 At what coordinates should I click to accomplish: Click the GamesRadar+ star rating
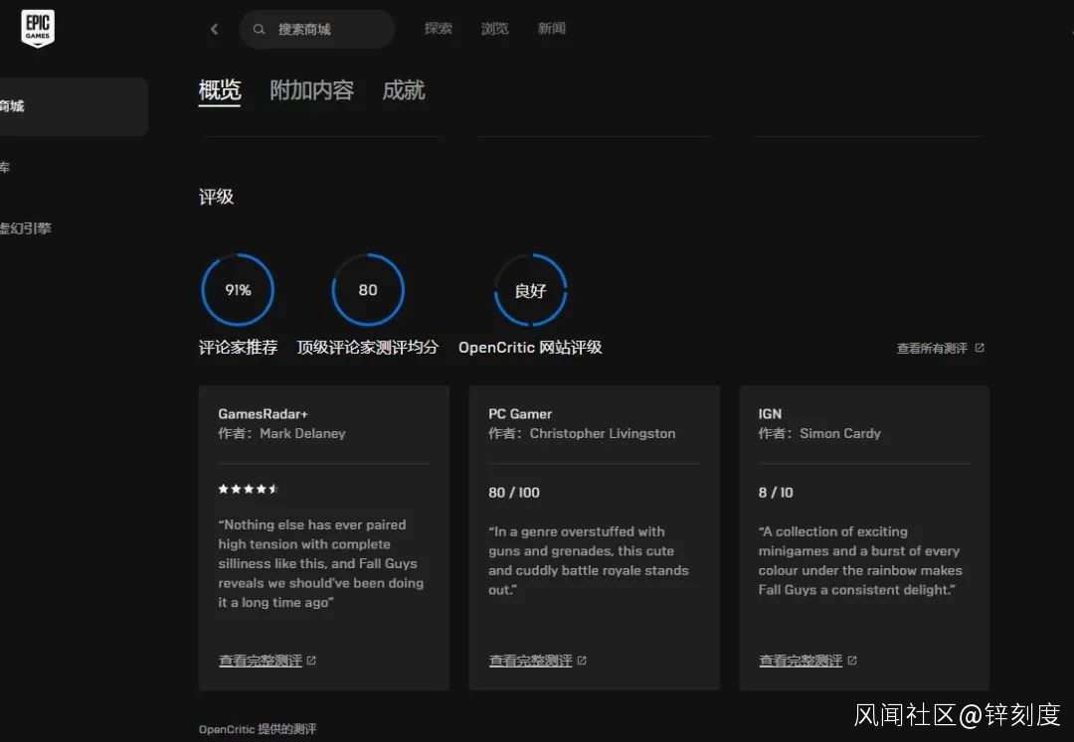pos(248,489)
